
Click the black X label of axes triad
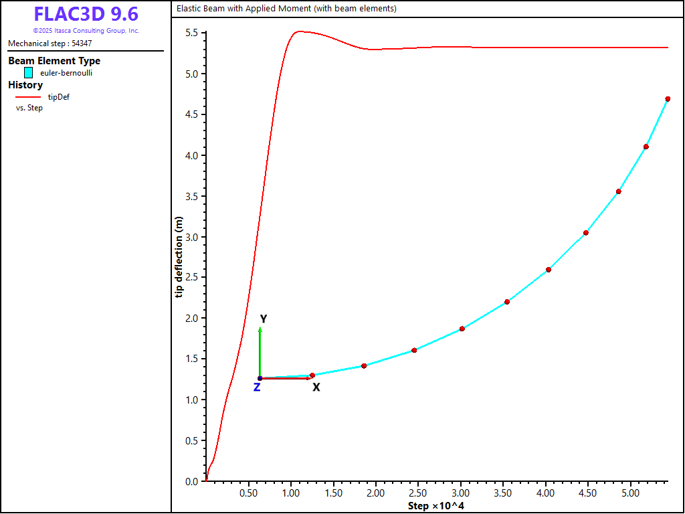[x=316, y=388]
